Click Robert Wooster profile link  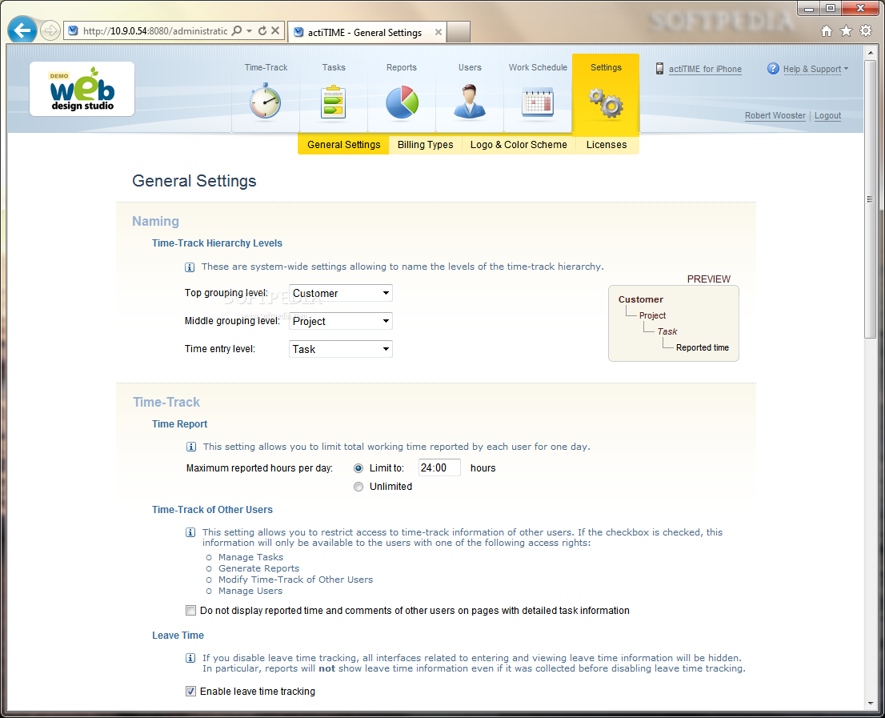(x=775, y=115)
